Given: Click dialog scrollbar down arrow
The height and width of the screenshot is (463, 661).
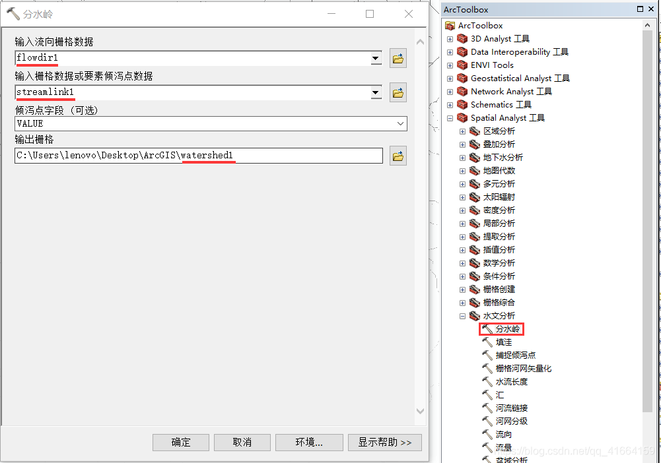Looking at the screenshot, I should point(420,412).
